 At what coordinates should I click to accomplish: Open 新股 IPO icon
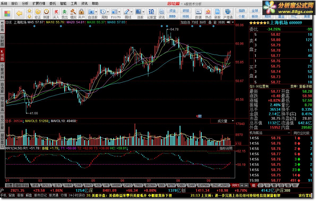(217, 14)
